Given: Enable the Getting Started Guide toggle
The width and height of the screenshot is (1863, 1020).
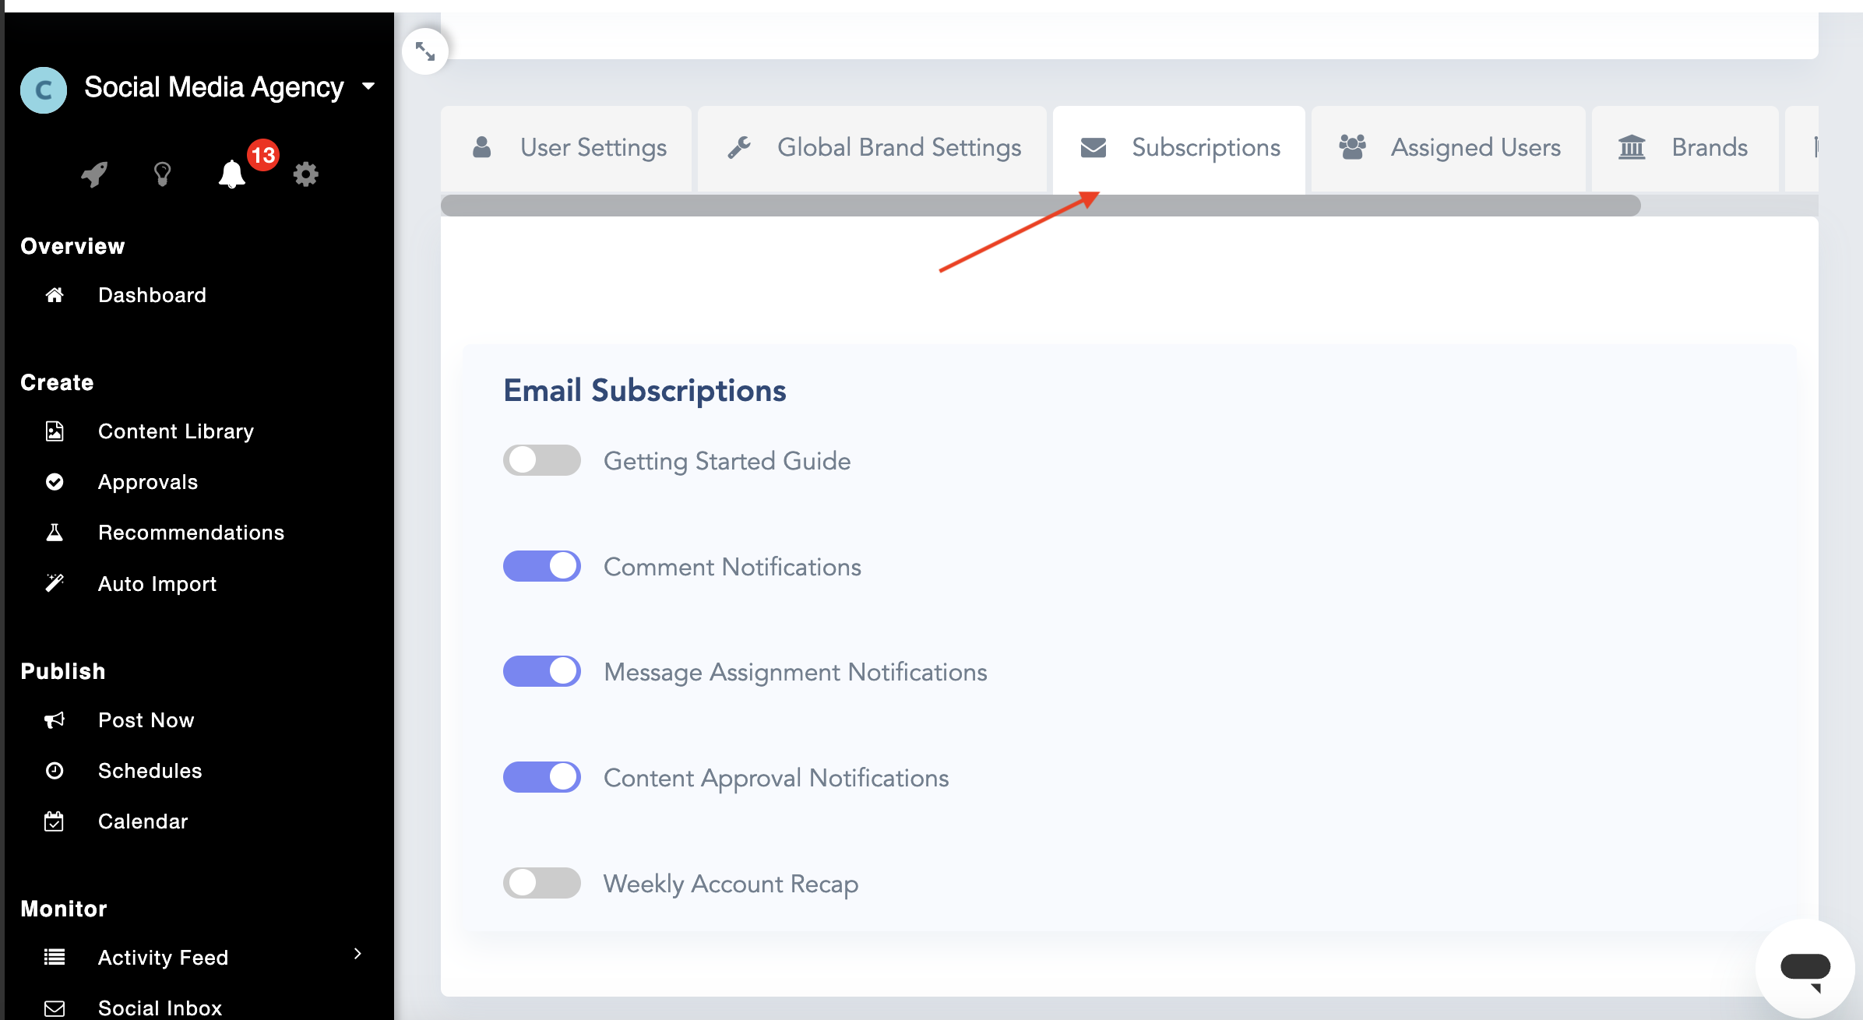Looking at the screenshot, I should (x=542, y=460).
